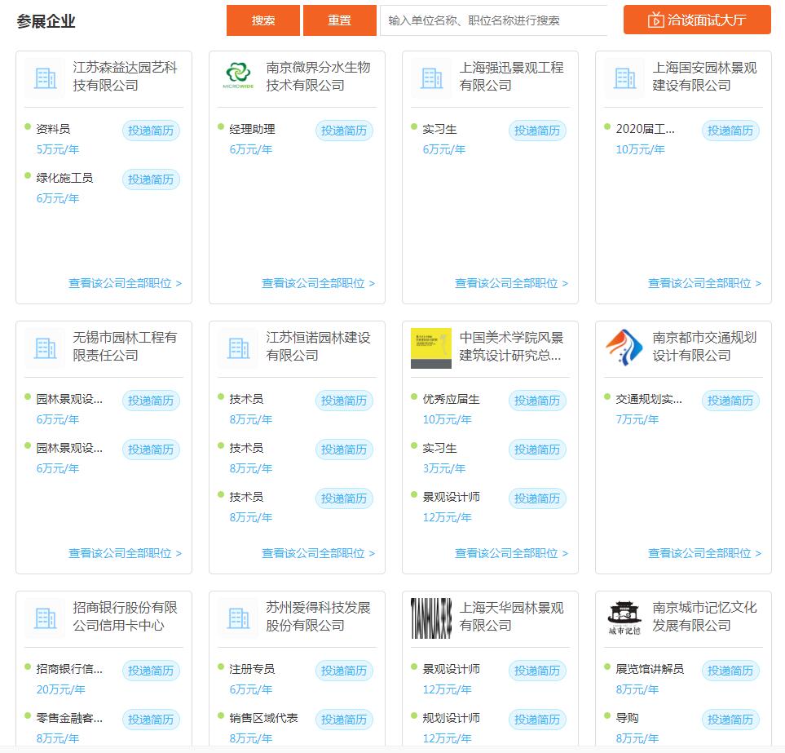The height and width of the screenshot is (753, 785).
Task: View all positions at 上海强迅景观工程
Action: click(512, 284)
